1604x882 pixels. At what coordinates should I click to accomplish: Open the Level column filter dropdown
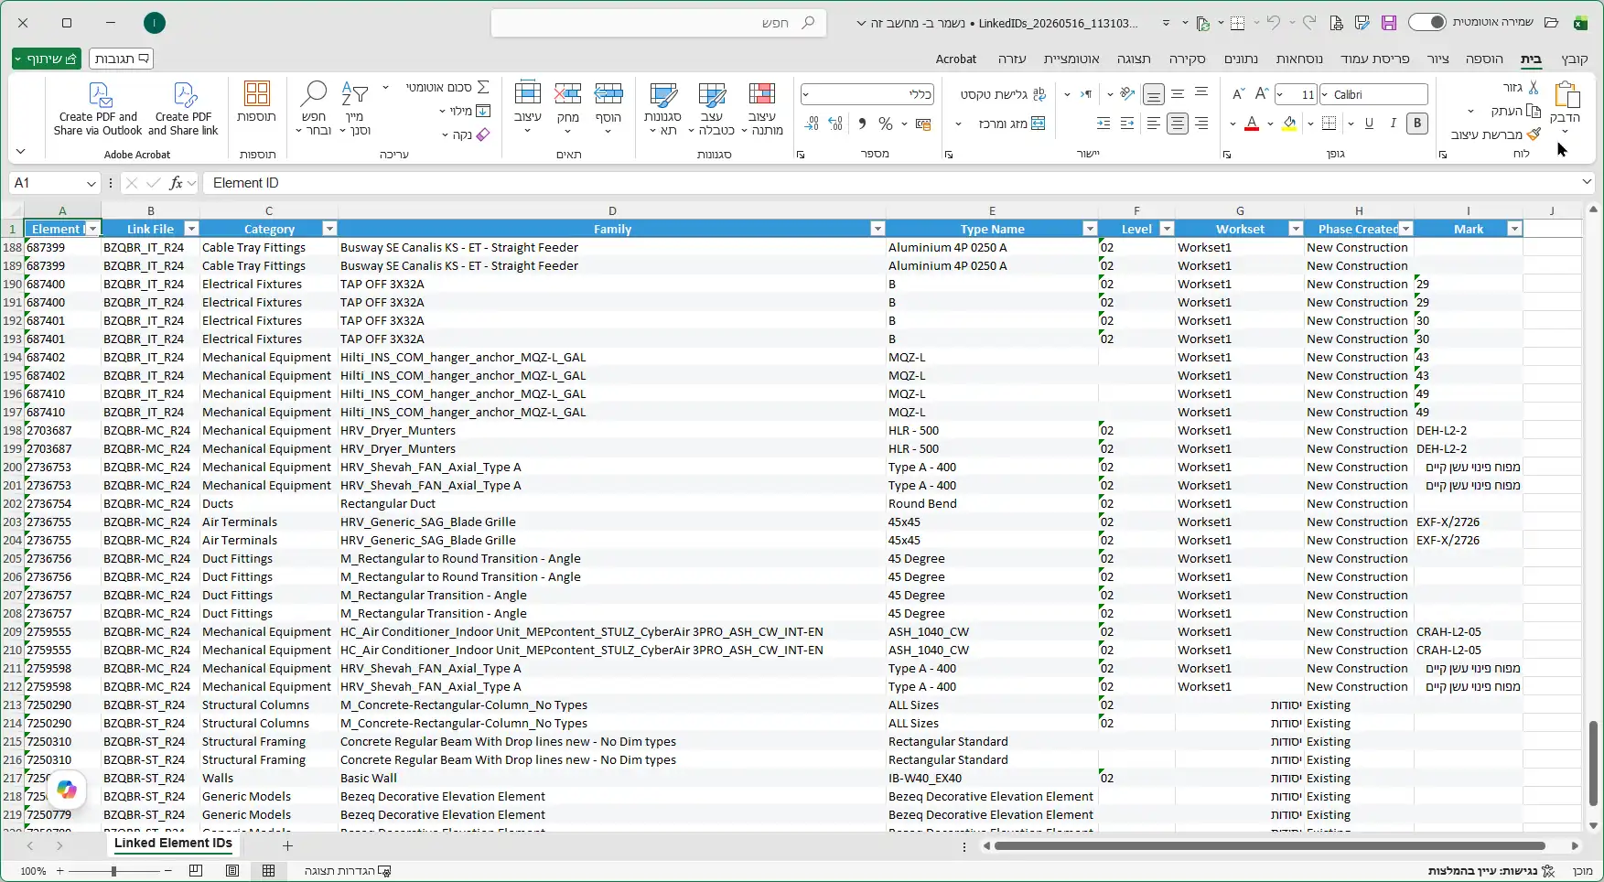coord(1167,229)
